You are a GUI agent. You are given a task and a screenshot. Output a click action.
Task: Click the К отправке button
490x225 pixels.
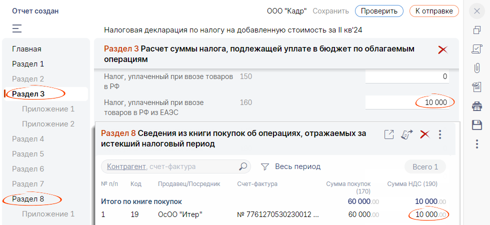tap(433, 11)
